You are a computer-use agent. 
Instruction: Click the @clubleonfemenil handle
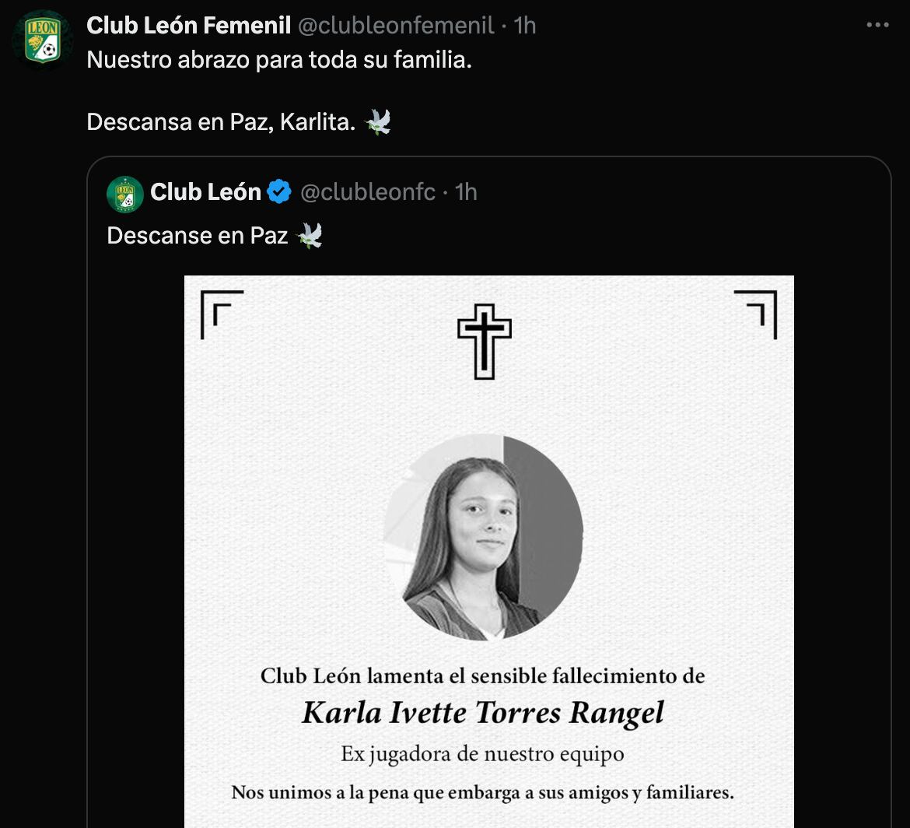[395, 26]
